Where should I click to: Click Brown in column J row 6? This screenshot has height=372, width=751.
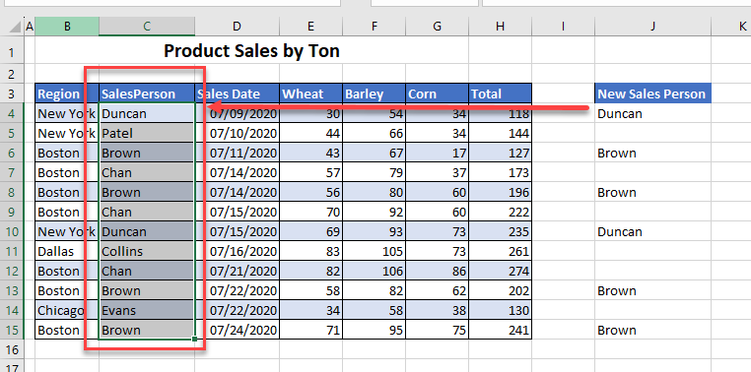[652, 153]
